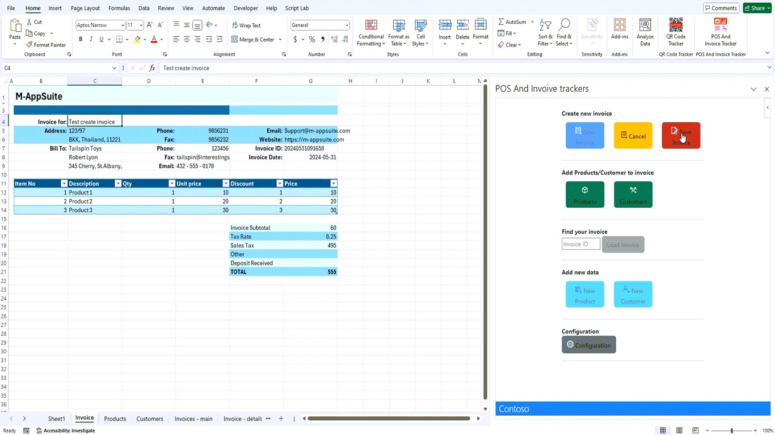
Task: Open the Description column filter dropdown
Action: [118, 184]
